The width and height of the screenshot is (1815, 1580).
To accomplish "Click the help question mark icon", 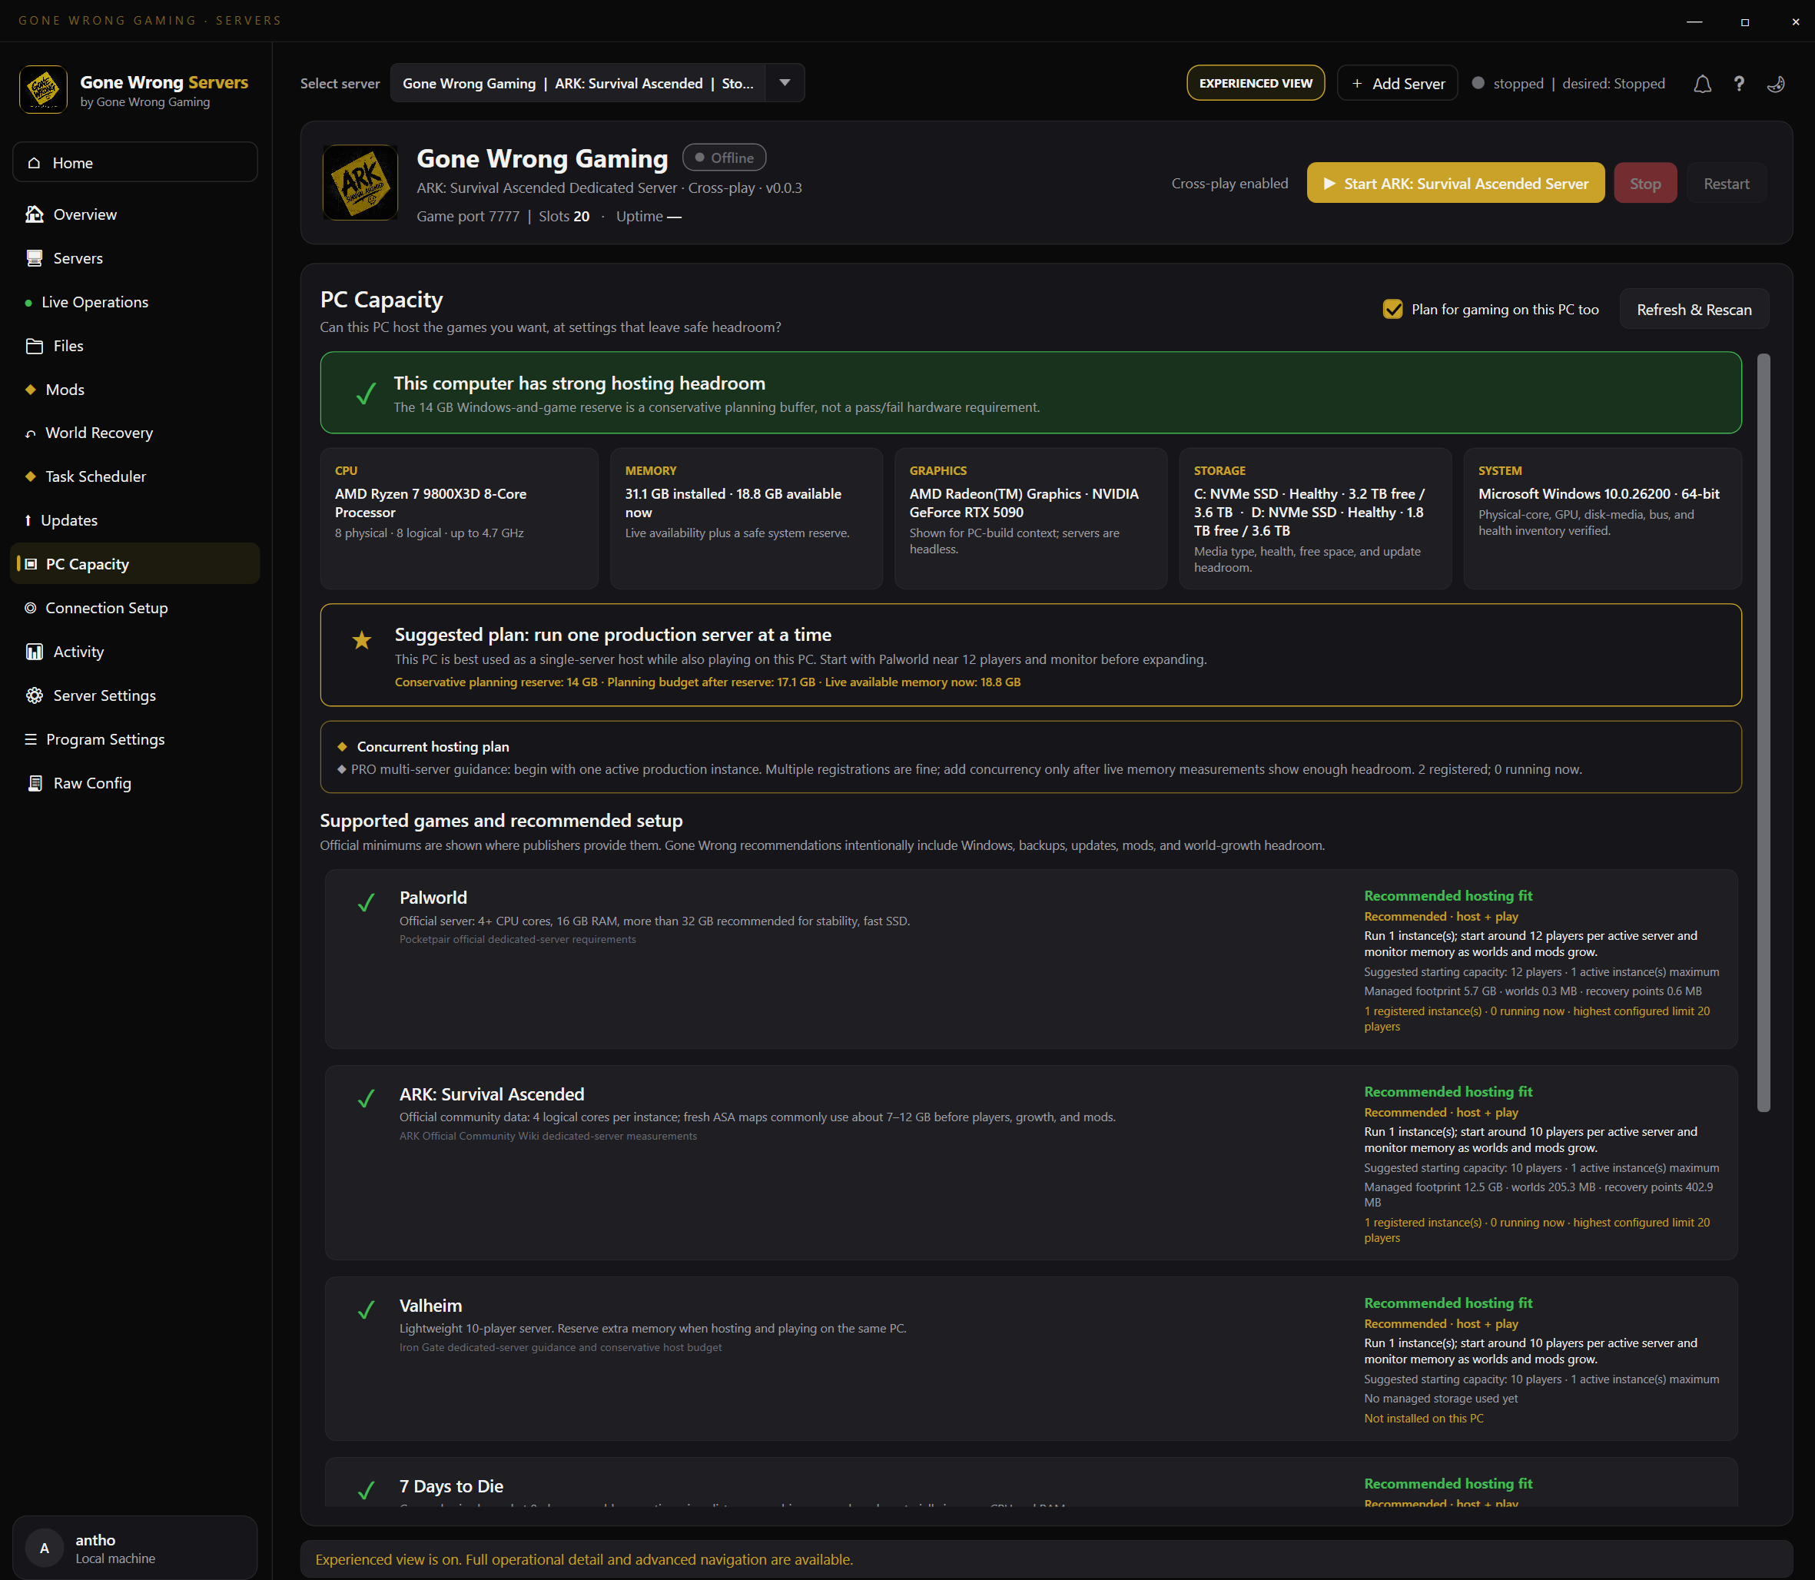I will (x=1738, y=84).
